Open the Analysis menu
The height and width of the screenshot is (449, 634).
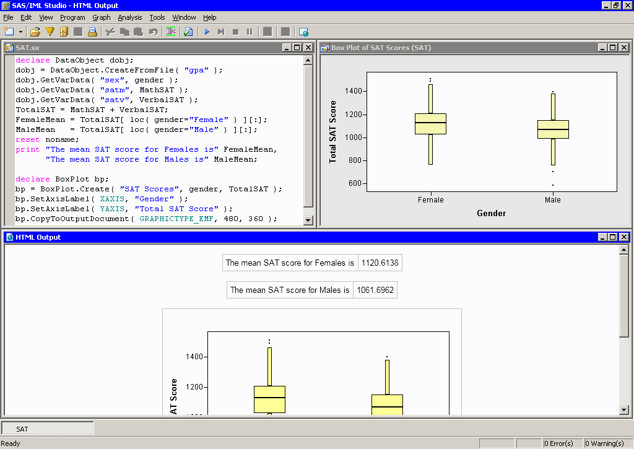coord(129,17)
